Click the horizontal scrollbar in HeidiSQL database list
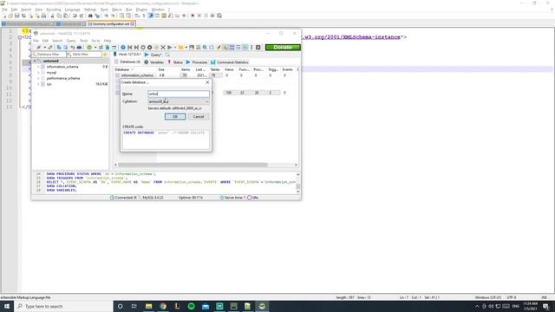 193,165
